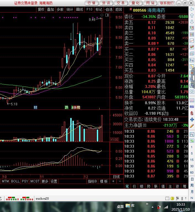Select the 1-minute period
The image size is (195, 212).
192,147
